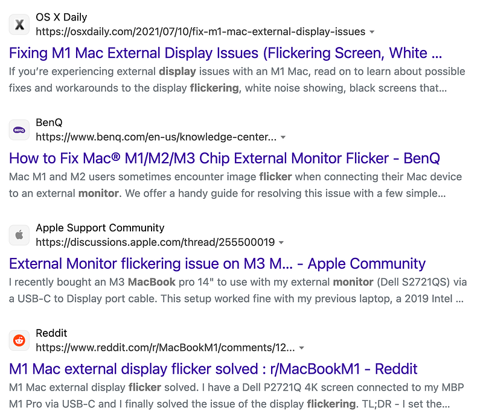The image size is (483, 417).
Task: Click the BenQ logo favicon
Action: coord(19,130)
